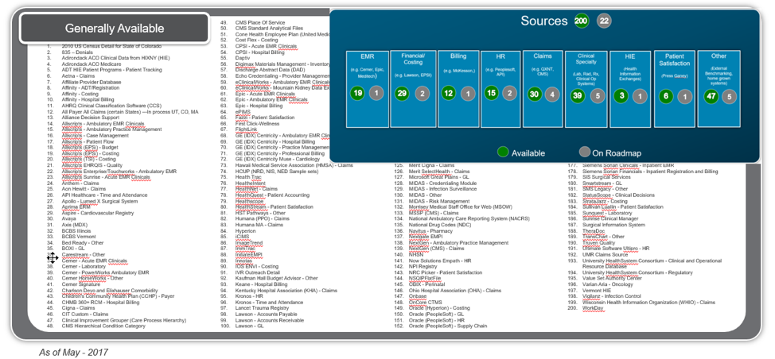Image resolution: width=775 pixels, height=359 pixels.
Task: Click the green 200 total sources circle
Action: 581,21
